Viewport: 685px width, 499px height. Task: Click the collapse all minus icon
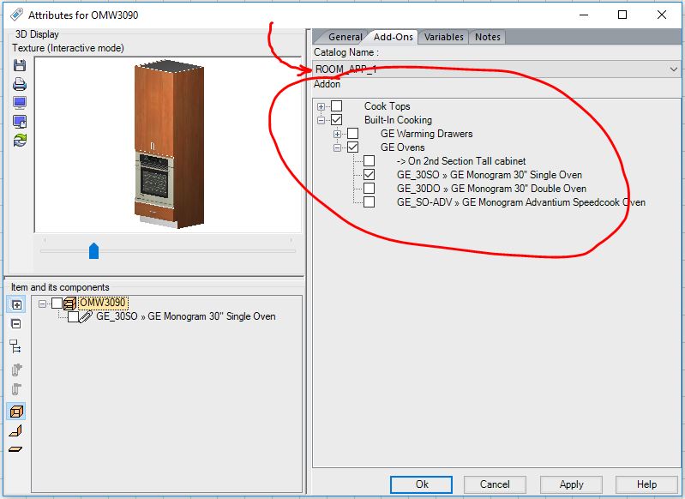(x=16, y=324)
